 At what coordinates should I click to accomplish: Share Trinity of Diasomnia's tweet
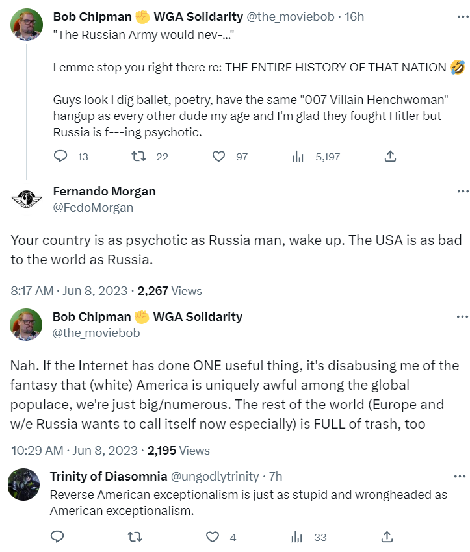point(387,536)
